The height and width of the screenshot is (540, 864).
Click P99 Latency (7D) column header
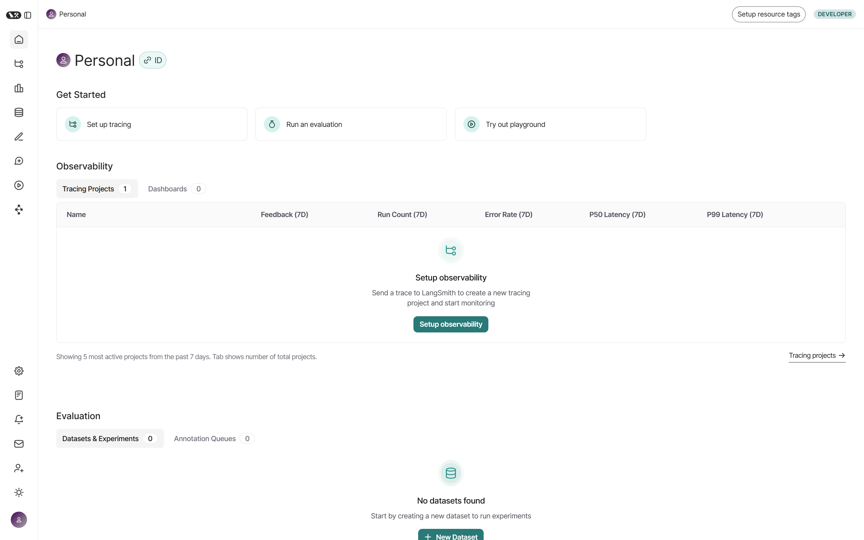(735, 215)
